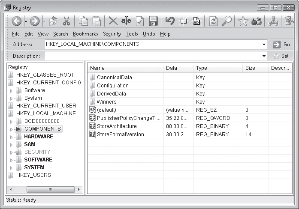The height and width of the screenshot is (209, 299).
Task: Select HKEY_USERS in the tree
Action: click(x=33, y=175)
